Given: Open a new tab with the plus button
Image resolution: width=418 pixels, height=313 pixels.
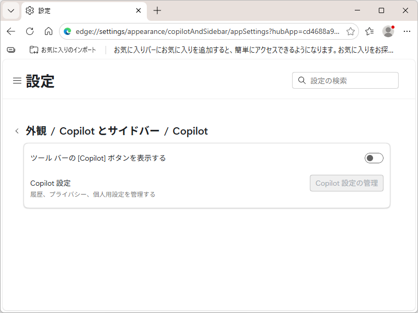Looking at the screenshot, I should pos(158,10).
